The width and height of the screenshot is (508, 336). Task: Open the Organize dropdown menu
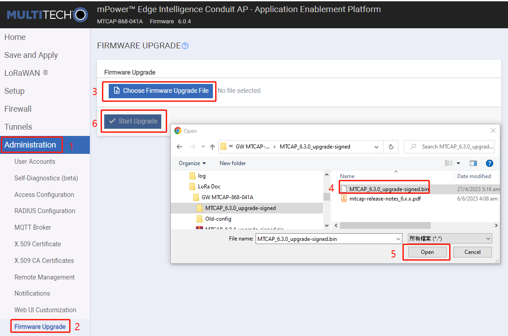[x=192, y=163]
